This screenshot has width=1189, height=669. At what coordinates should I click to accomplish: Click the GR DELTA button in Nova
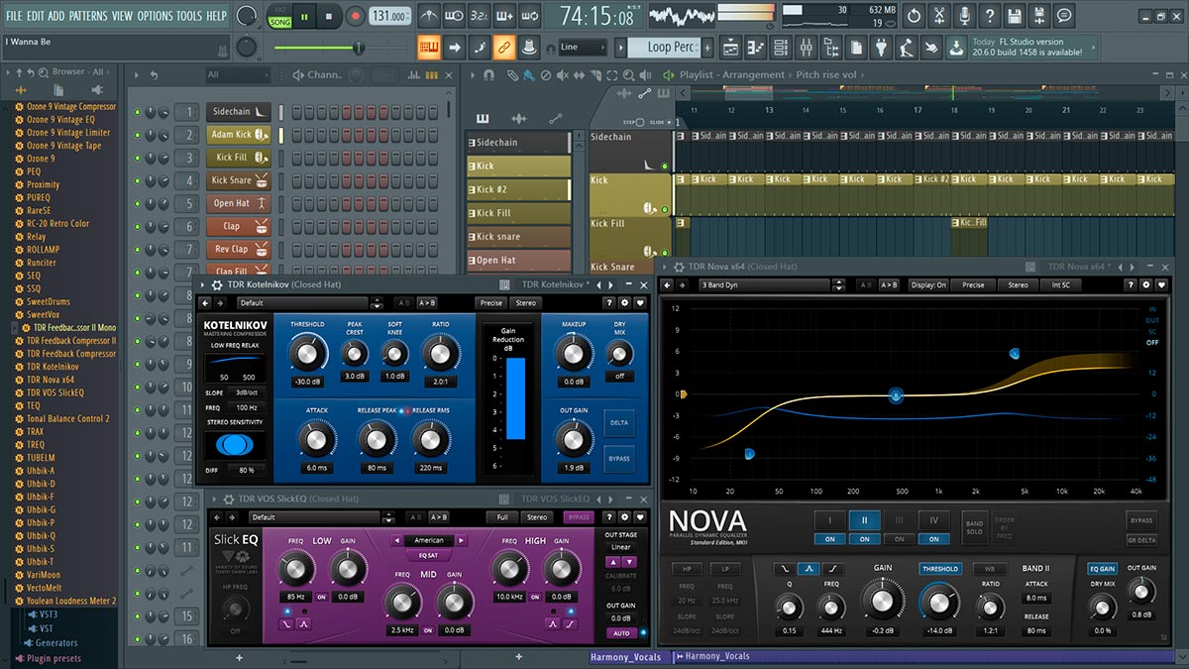(x=1141, y=540)
